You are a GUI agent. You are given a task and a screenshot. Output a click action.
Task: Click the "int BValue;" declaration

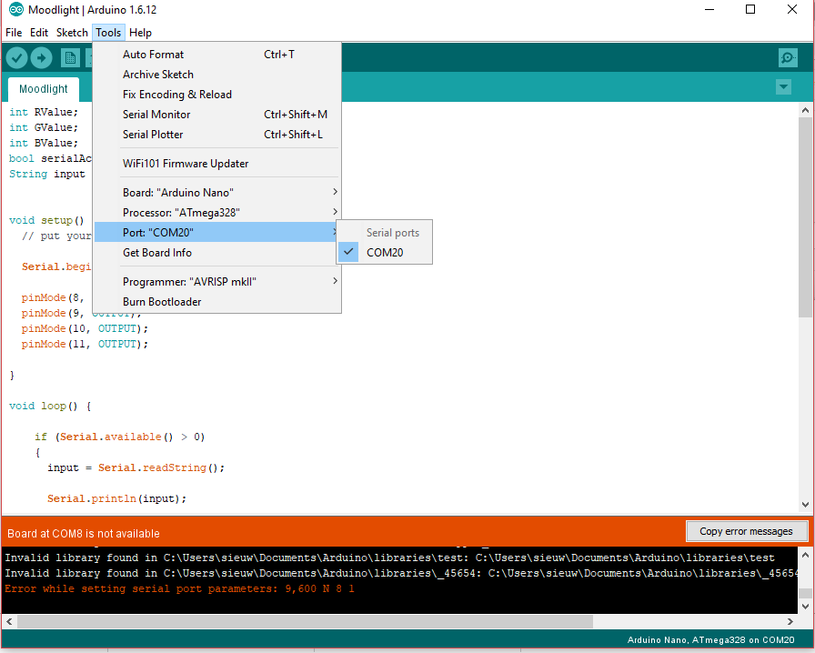44,143
